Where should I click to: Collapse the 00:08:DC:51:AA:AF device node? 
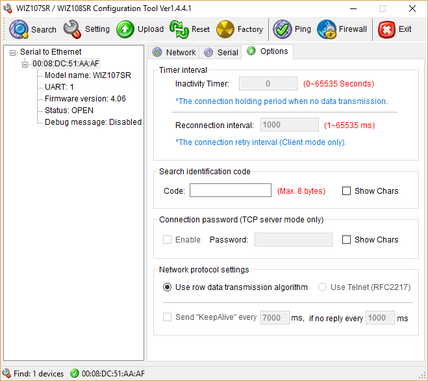[25, 64]
